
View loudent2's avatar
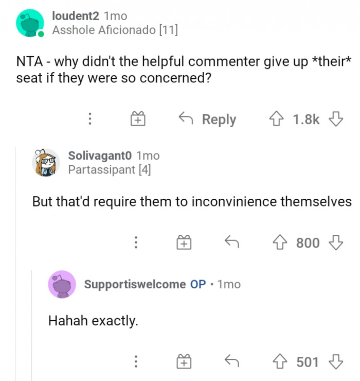tap(30, 23)
